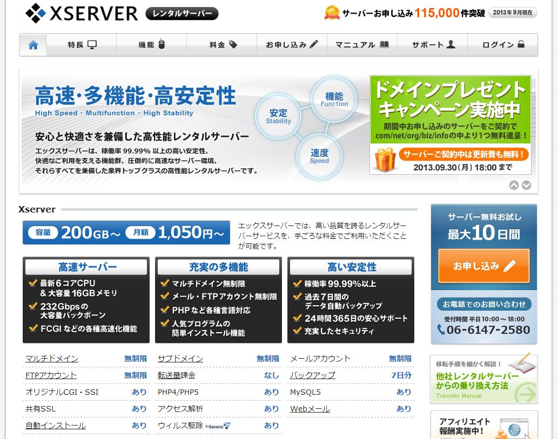Show next banner slide with down arrow
The image size is (558, 439).
click(526, 185)
